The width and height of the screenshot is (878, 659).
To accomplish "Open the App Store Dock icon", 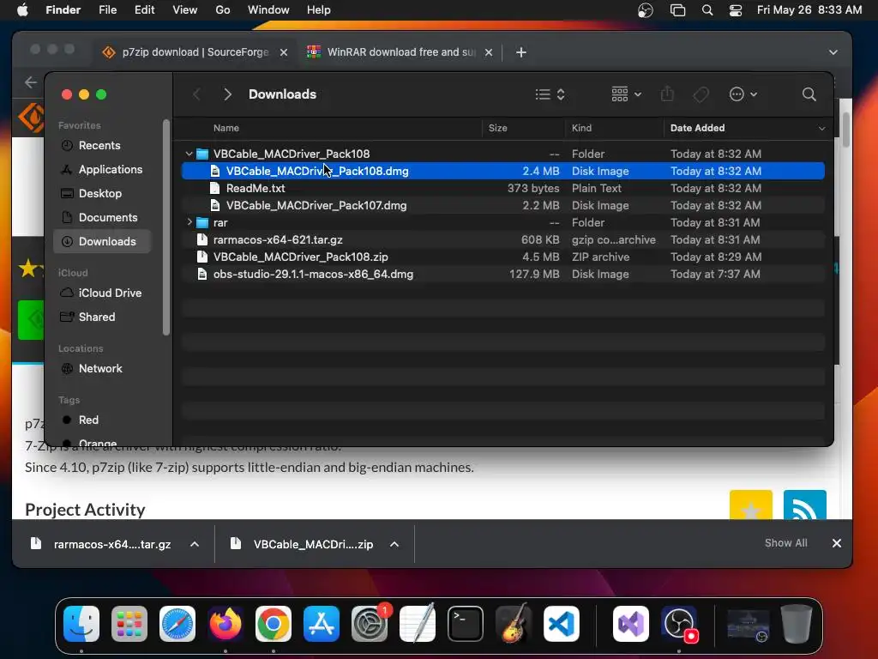I will click(x=322, y=624).
